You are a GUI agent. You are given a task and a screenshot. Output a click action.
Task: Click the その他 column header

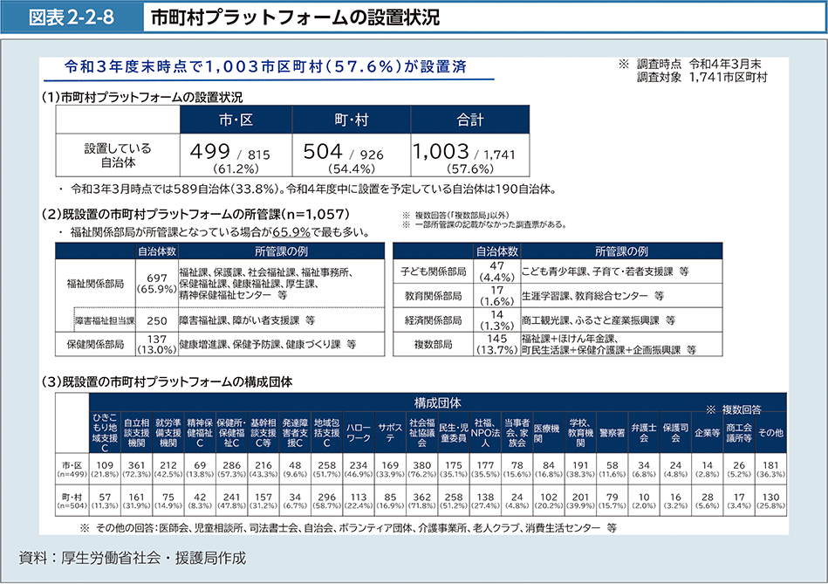point(770,432)
